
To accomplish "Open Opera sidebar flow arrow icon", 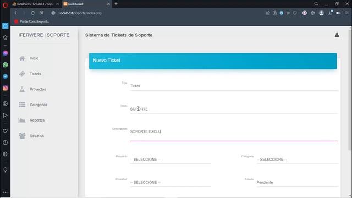I will point(5,116).
